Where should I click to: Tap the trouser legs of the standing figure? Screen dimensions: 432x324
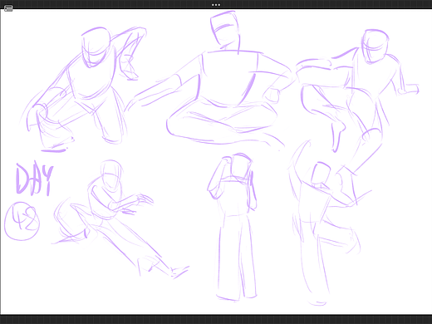click(x=237, y=258)
